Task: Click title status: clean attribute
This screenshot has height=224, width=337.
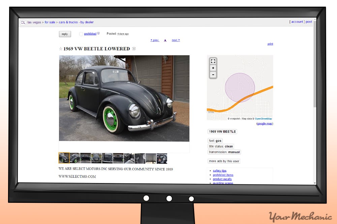Action: [x=221, y=146]
